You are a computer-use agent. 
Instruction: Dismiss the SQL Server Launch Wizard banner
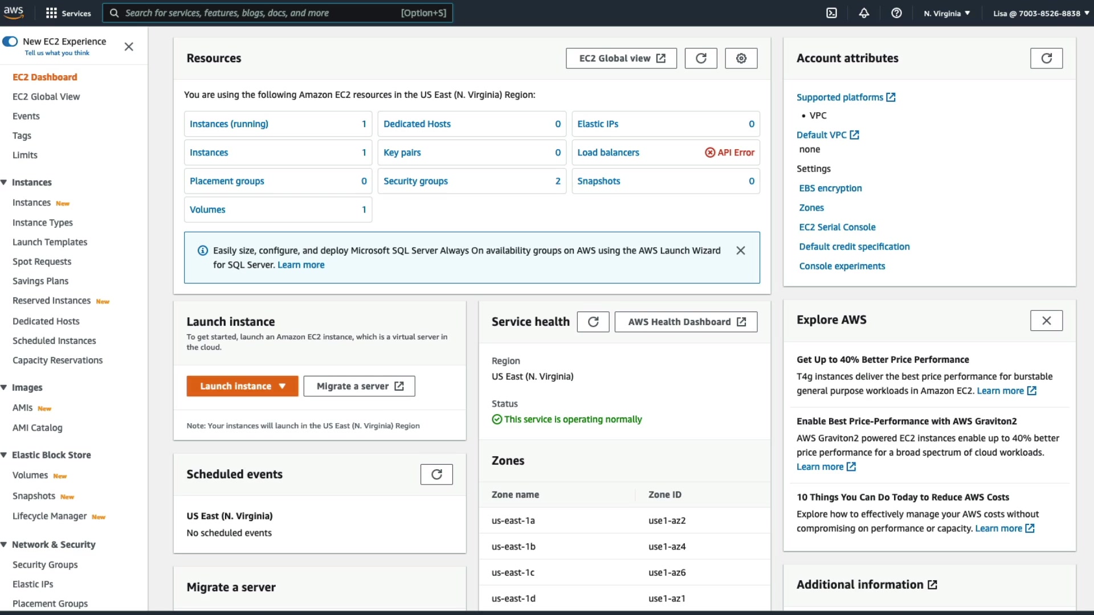click(x=740, y=251)
